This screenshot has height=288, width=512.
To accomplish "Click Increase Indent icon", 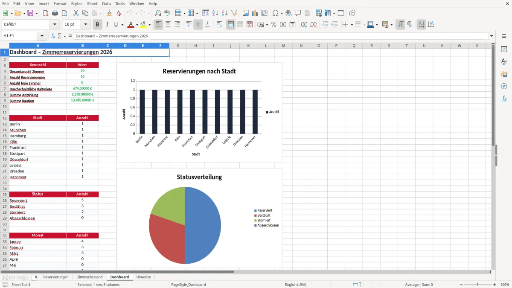I will [x=325, y=25].
